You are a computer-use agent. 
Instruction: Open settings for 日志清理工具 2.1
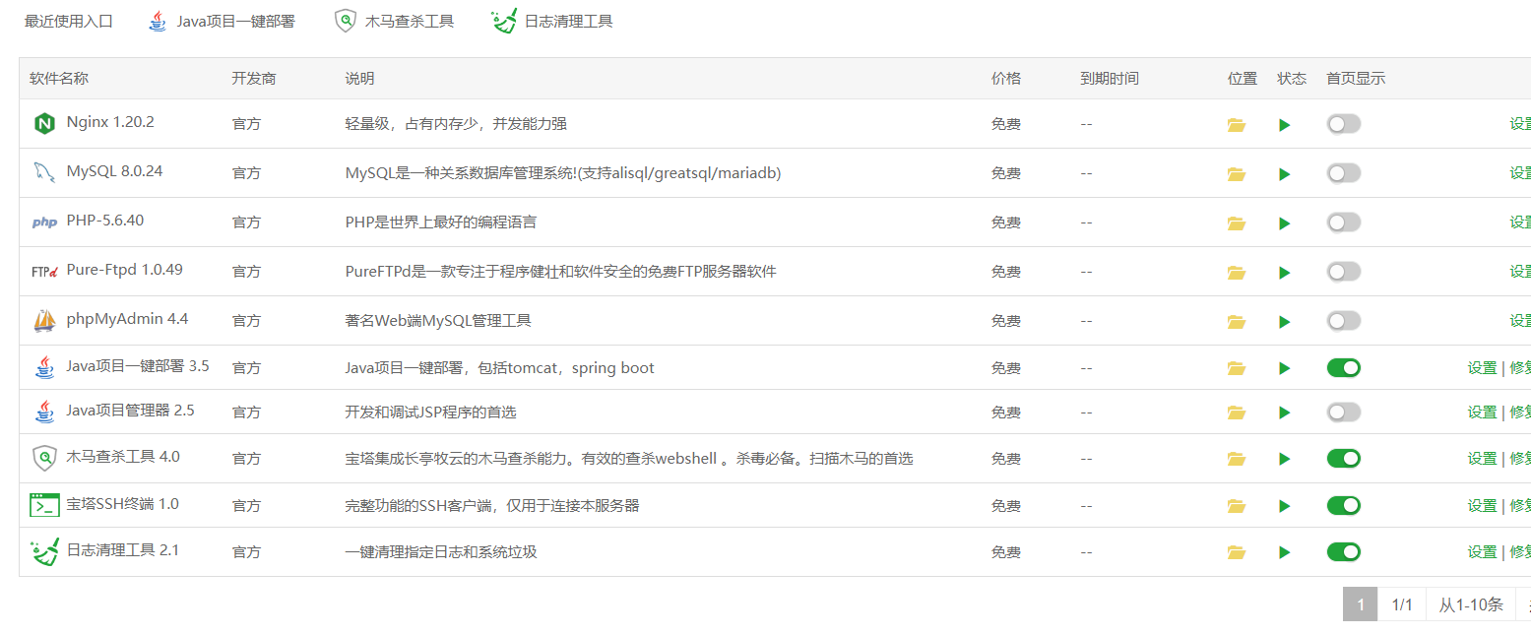tap(1482, 552)
